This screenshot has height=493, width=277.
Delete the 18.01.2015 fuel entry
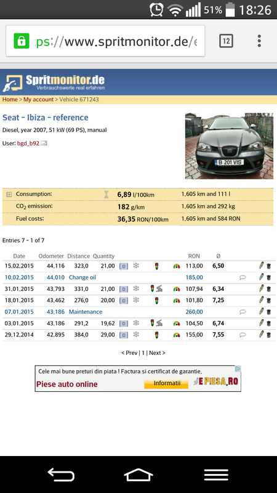tap(269, 301)
